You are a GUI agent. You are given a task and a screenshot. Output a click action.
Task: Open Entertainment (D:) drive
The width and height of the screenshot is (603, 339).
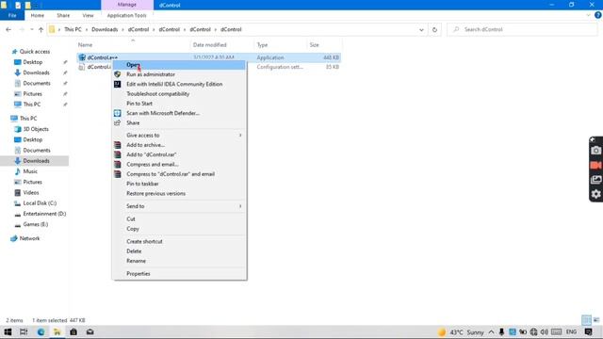click(x=44, y=214)
